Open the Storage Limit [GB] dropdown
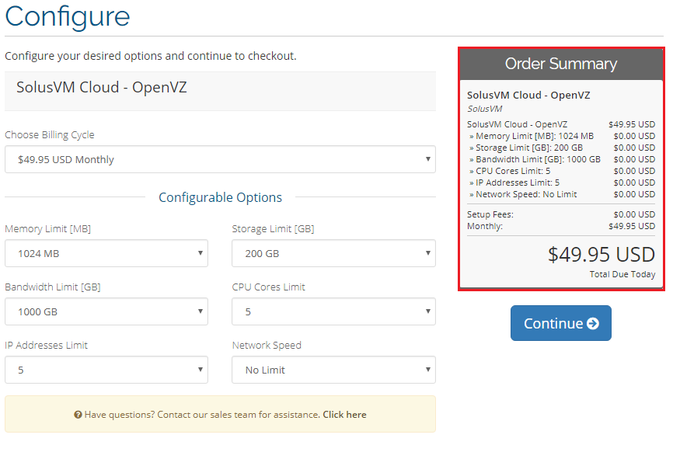This screenshot has height=452, width=673. (334, 253)
